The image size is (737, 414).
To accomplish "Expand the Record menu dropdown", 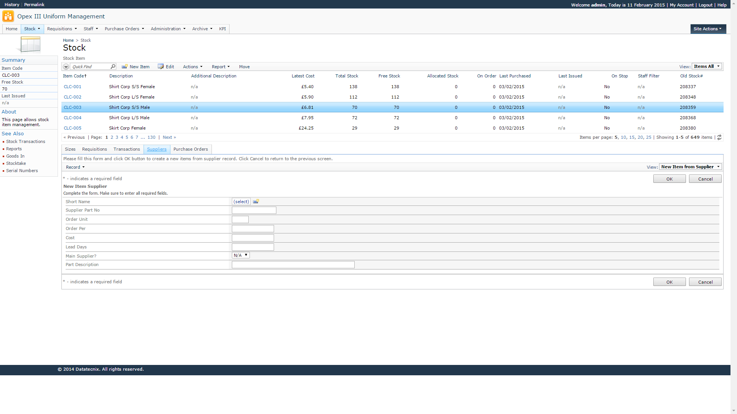I will [75, 167].
